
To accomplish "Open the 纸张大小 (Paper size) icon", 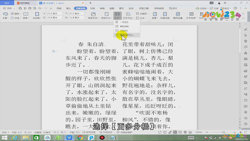I will pos(106,14).
